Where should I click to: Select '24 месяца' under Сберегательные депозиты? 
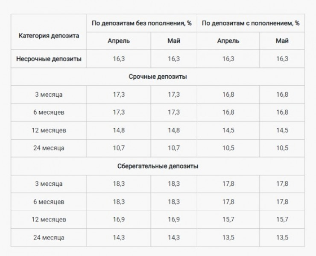49,238
